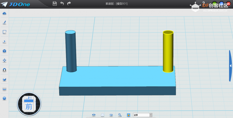Expand the 全部 selection filter dropdown
The width and height of the screenshot is (233, 118).
pos(151,115)
